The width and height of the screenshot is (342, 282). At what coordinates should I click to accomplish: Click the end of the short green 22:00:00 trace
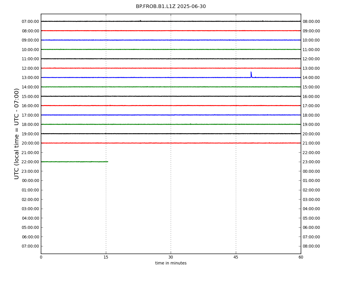click(108, 161)
